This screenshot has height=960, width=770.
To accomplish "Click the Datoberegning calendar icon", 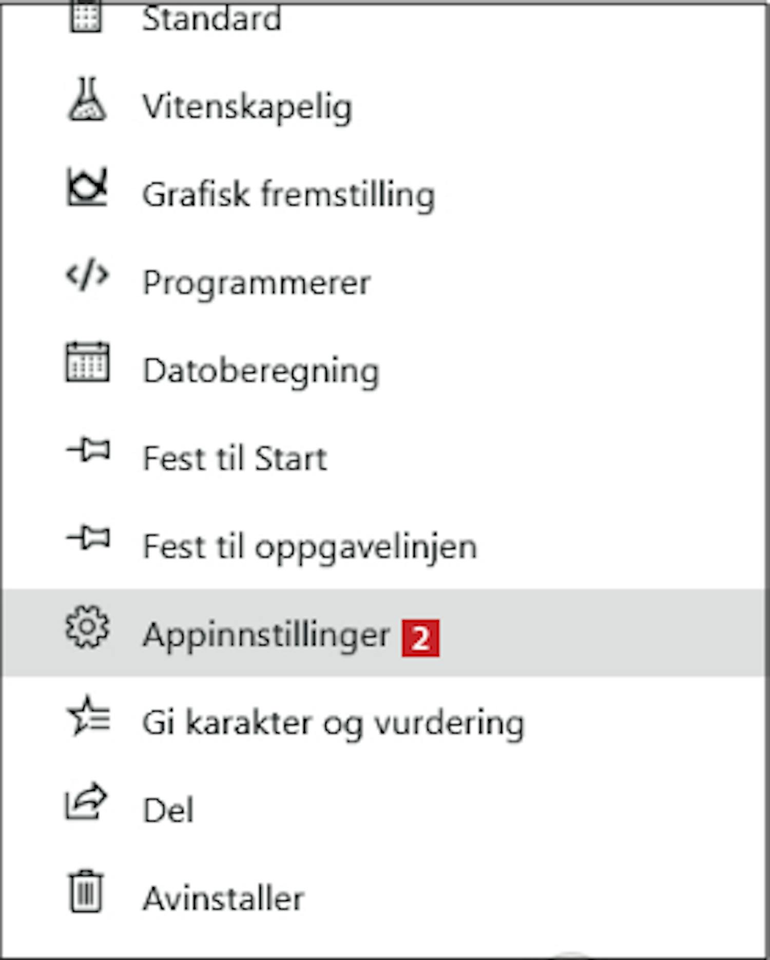I will point(87,362).
